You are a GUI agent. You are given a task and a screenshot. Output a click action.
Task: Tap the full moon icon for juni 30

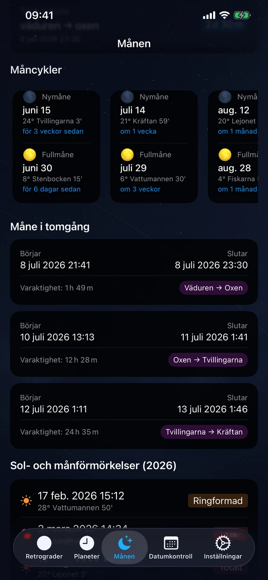[x=30, y=154]
